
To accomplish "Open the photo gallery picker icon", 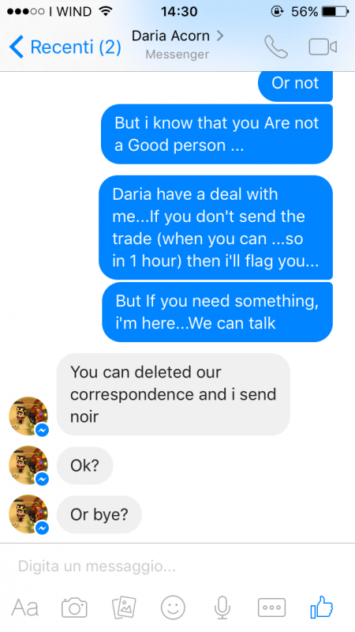I will click(x=124, y=608).
